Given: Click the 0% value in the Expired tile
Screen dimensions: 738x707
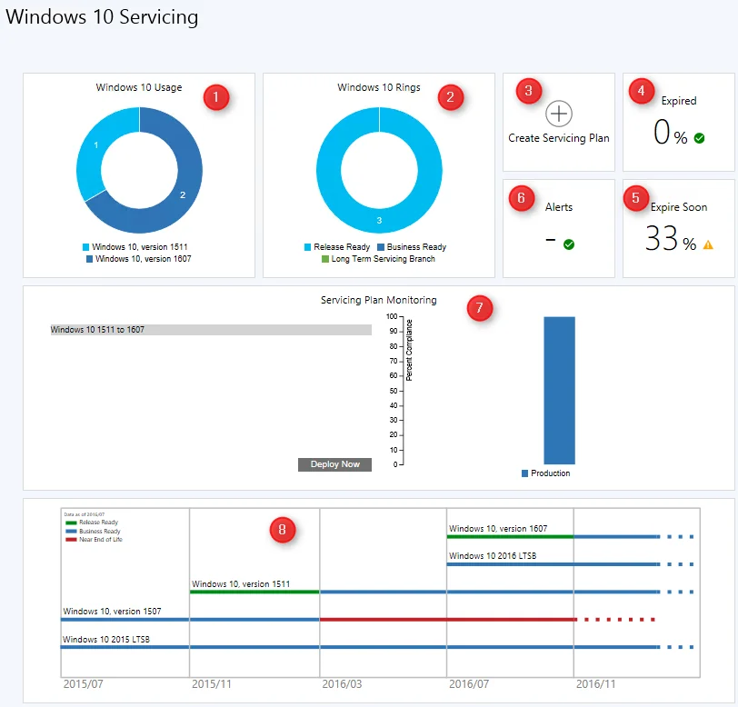Looking at the screenshot, I should [x=671, y=133].
